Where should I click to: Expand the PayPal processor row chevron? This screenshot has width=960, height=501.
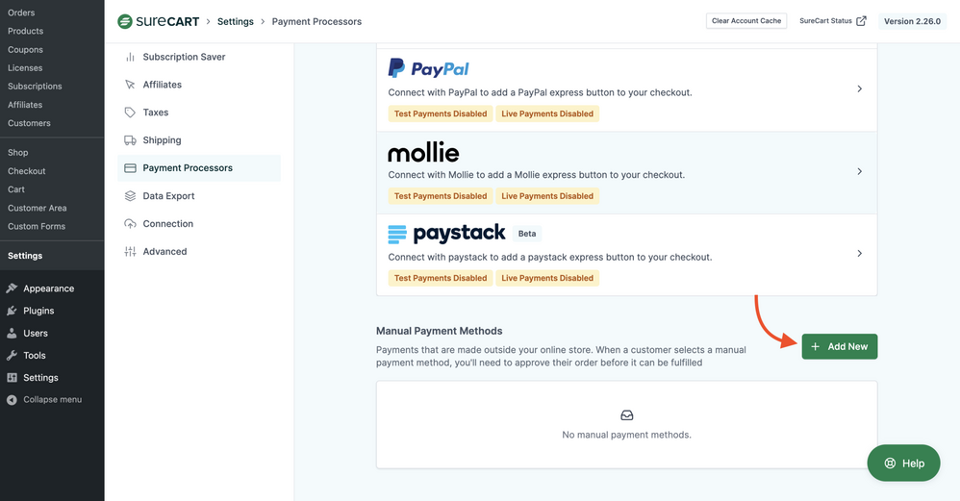click(x=859, y=88)
